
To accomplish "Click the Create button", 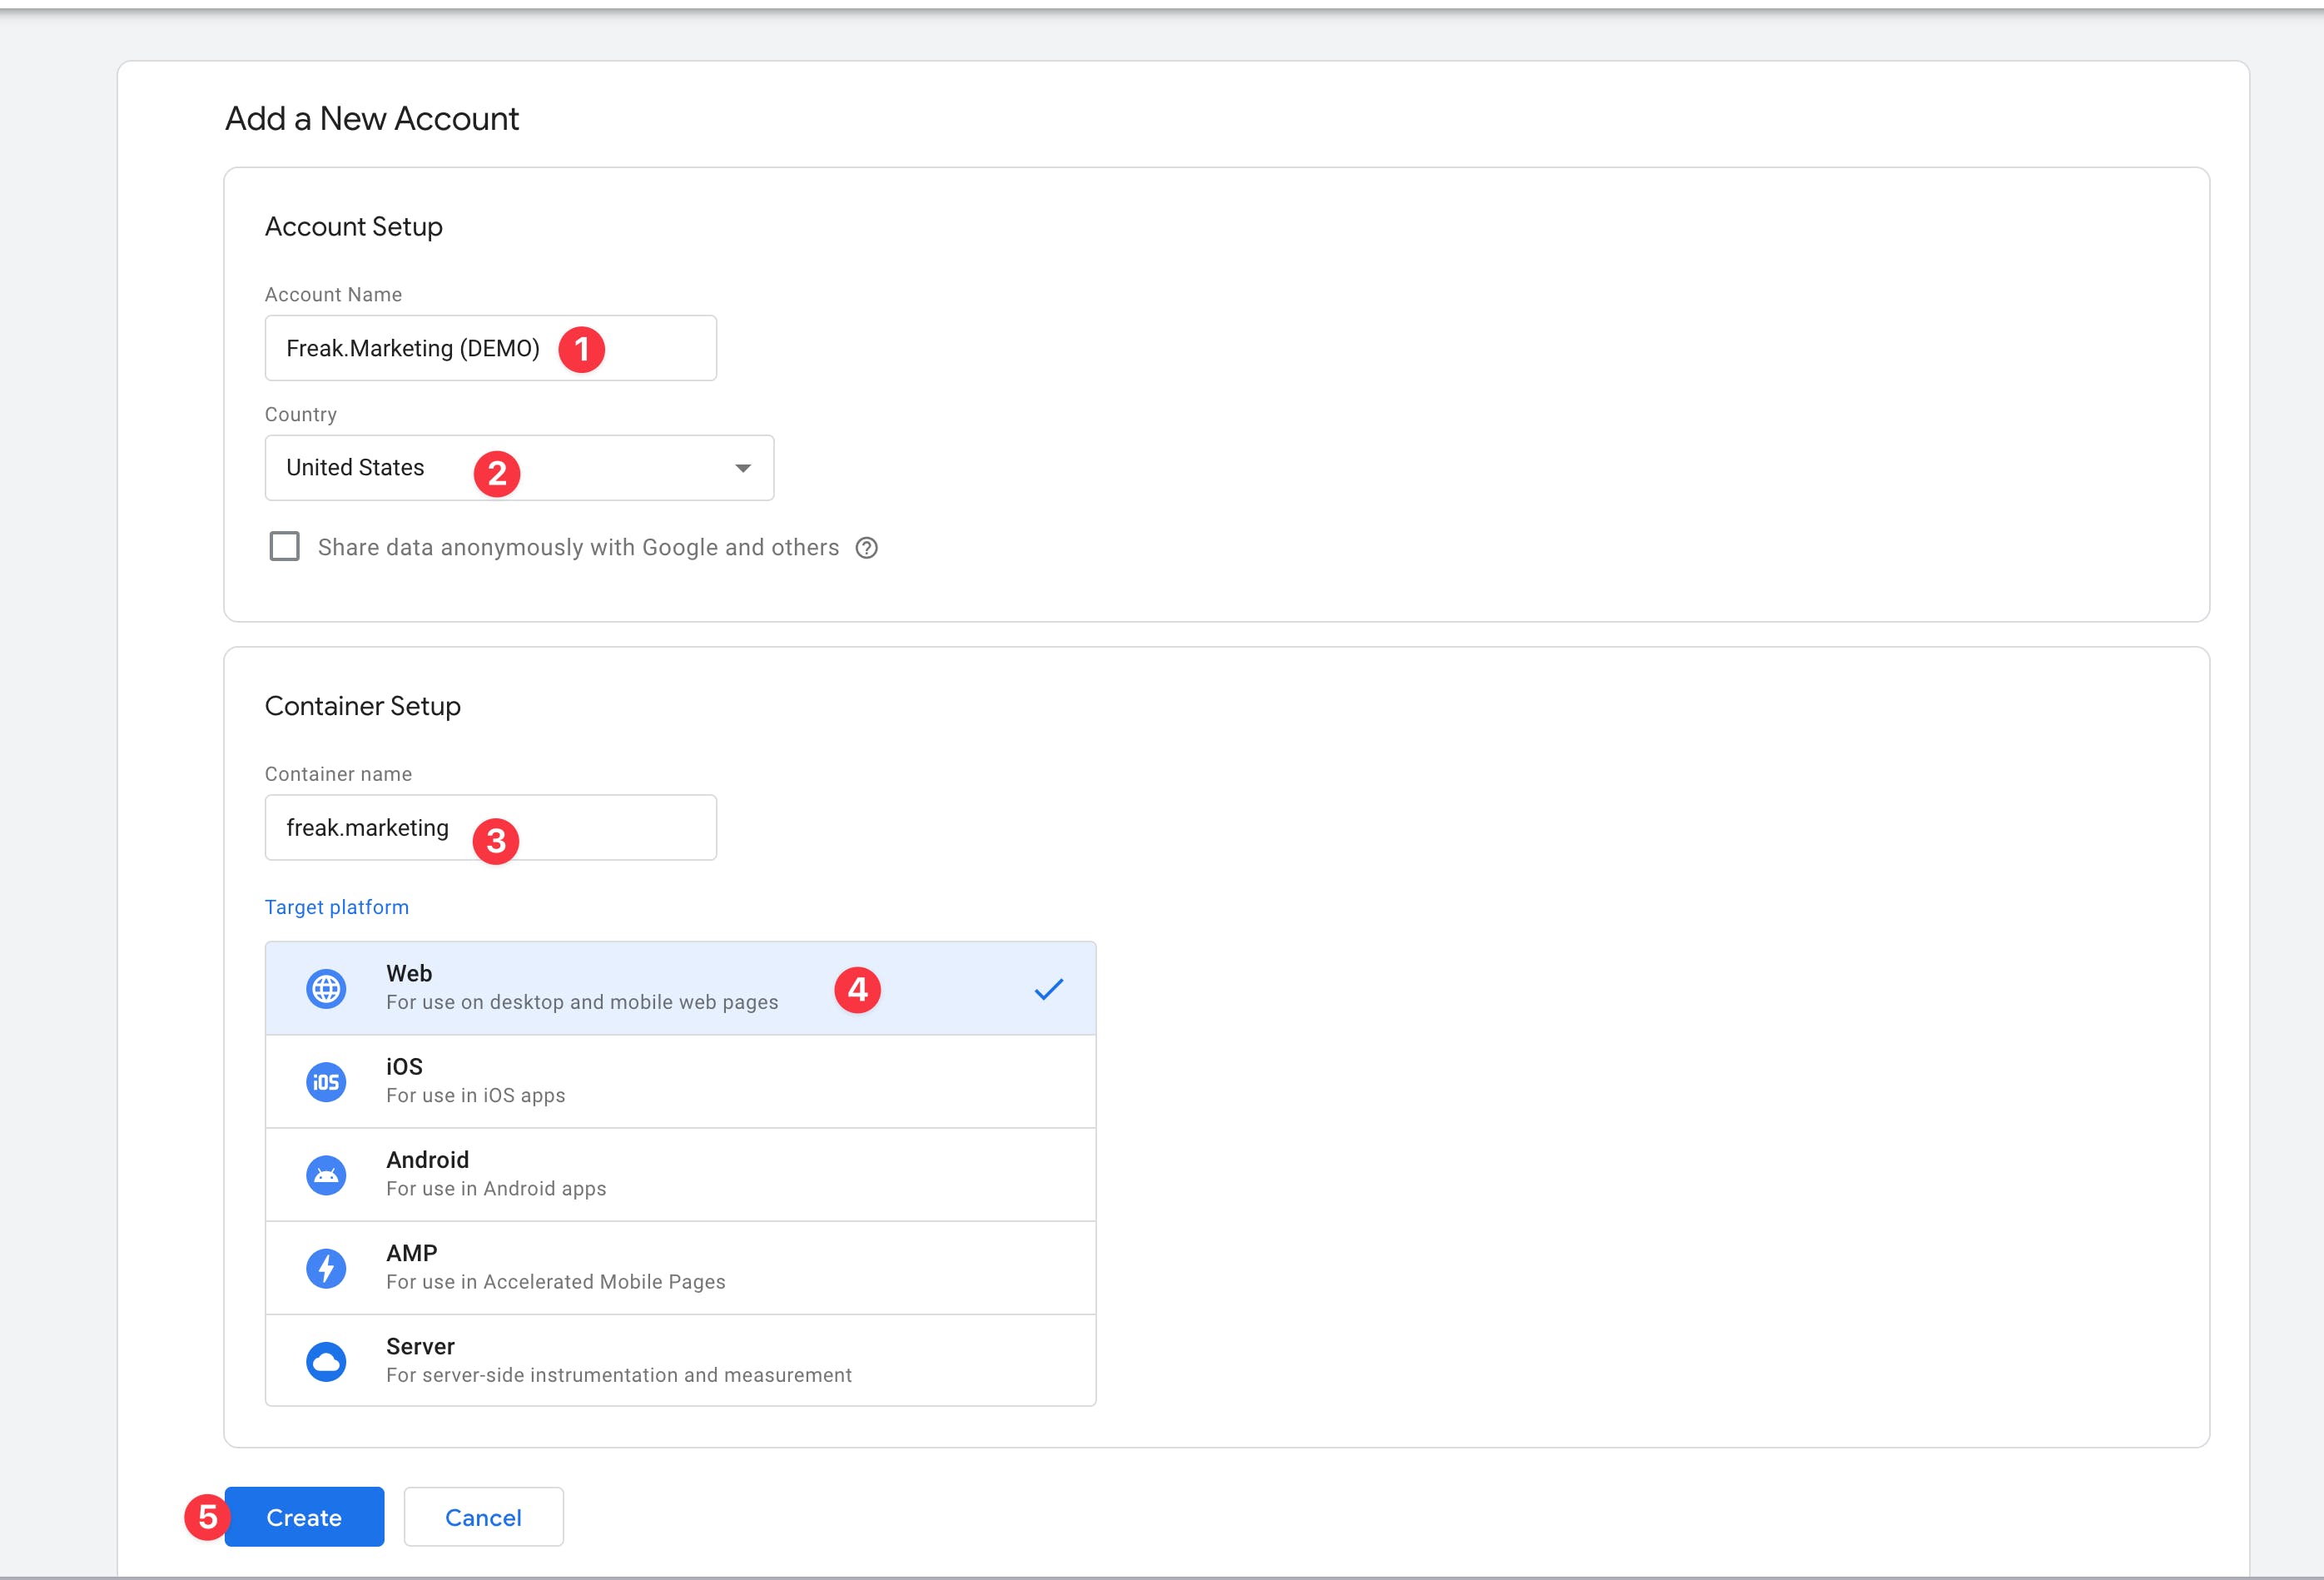I will tap(304, 1517).
